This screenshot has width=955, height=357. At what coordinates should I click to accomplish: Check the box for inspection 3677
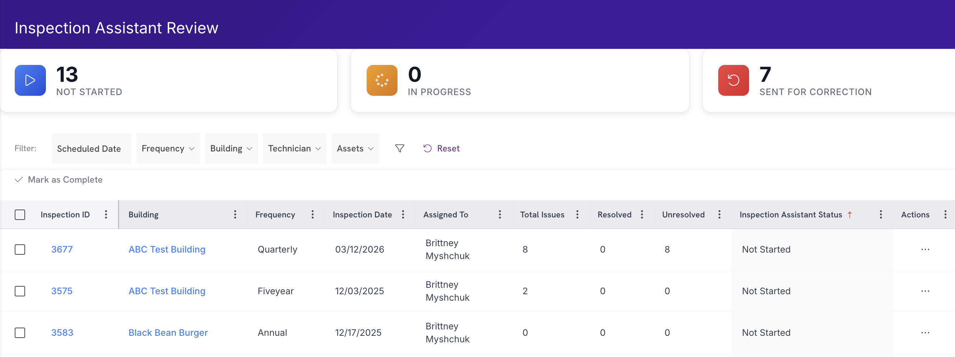tap(20, 249)
